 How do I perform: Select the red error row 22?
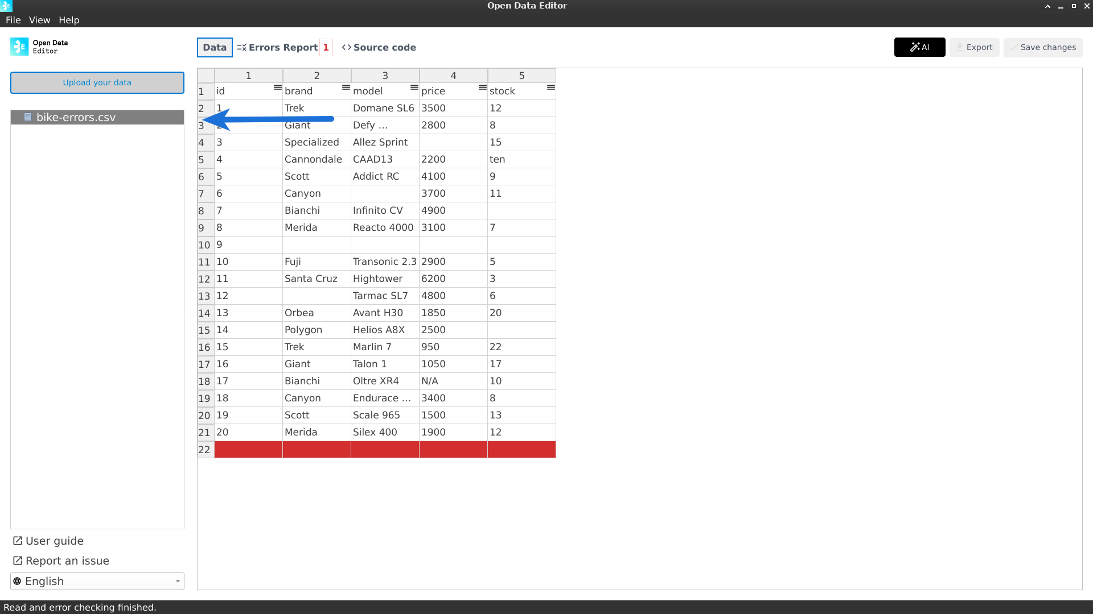385,449
